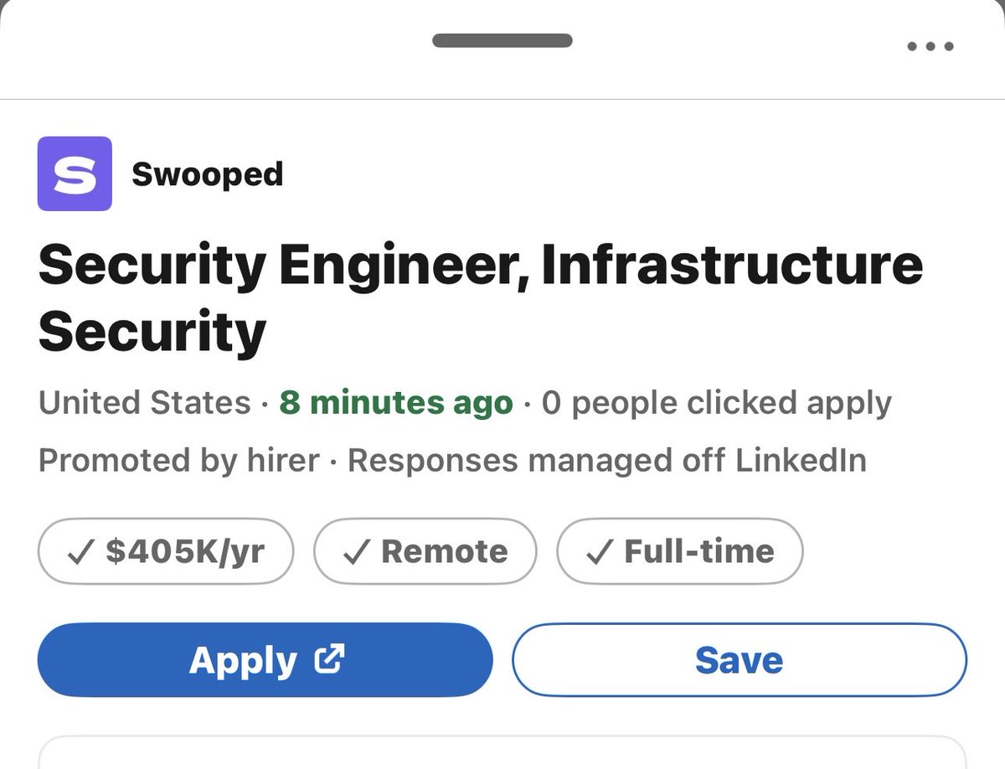This screenshot has height=769, width=1005.
Task: Save this job with the Save button
Action: coord(739,660)
